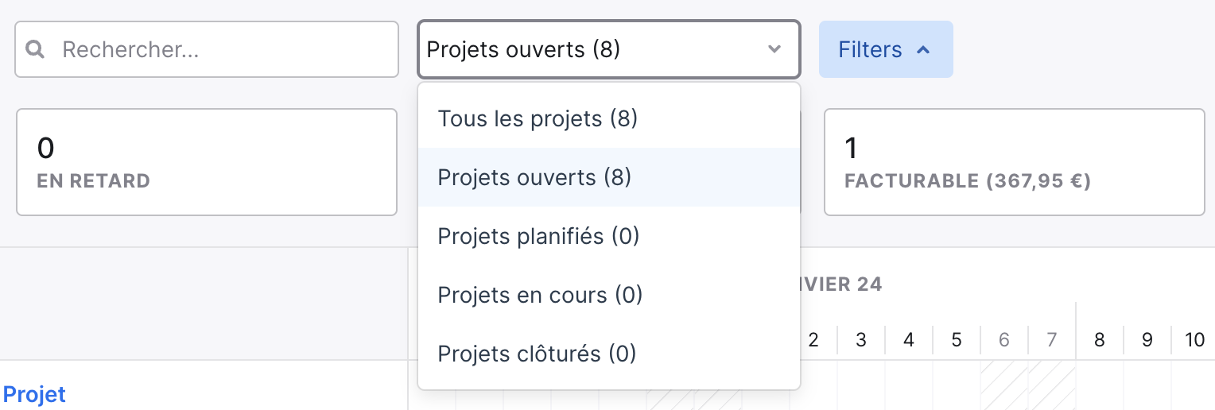Click the search magnifier icon

35,49
